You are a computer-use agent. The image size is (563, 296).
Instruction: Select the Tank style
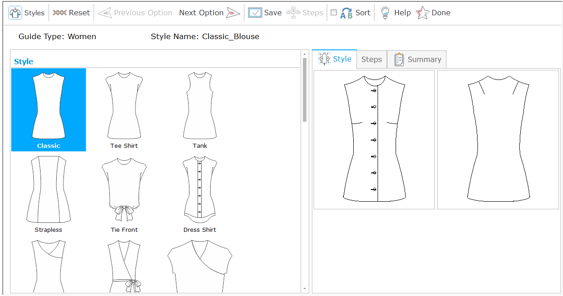click(200, 110)
